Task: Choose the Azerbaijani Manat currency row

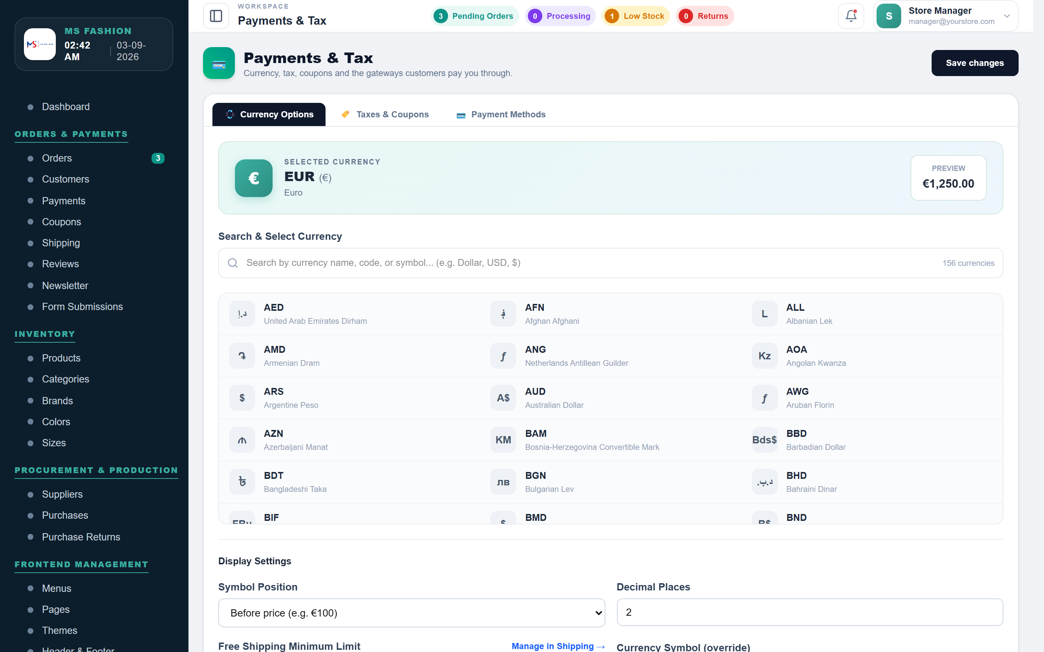Action: [349, 440]
